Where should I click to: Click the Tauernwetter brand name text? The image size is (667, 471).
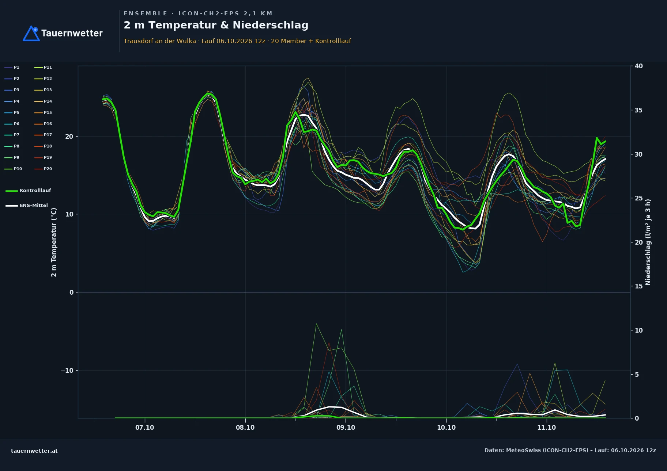pos(72,33)
